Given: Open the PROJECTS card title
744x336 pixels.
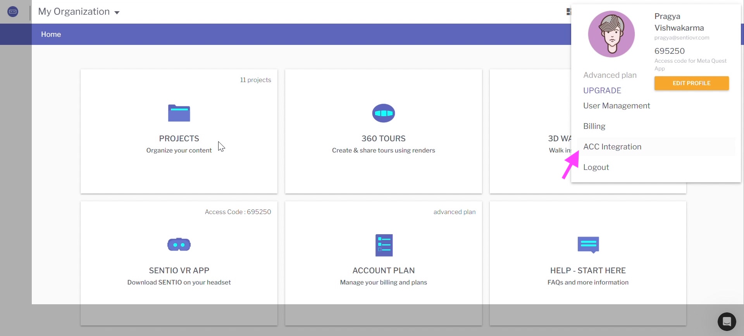Looking at the screenshot, I should coord(179,139).
